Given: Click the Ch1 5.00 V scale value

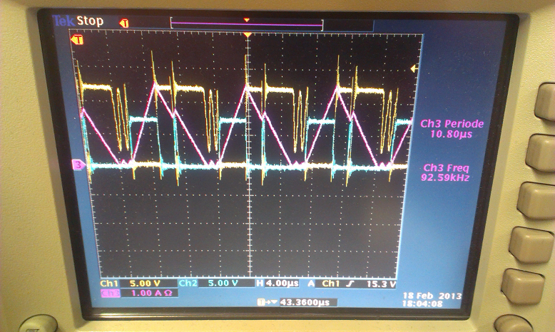Looking at the screenshot, I should 145,284.
